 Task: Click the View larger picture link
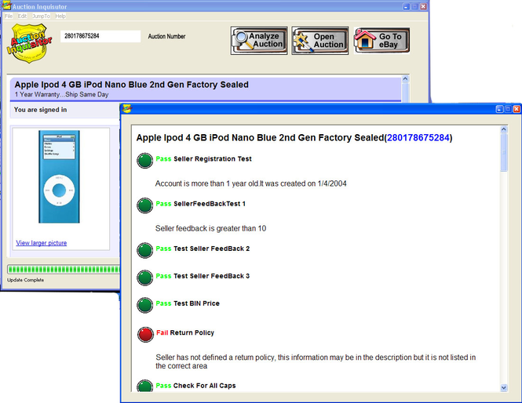(x=42, y=243)
